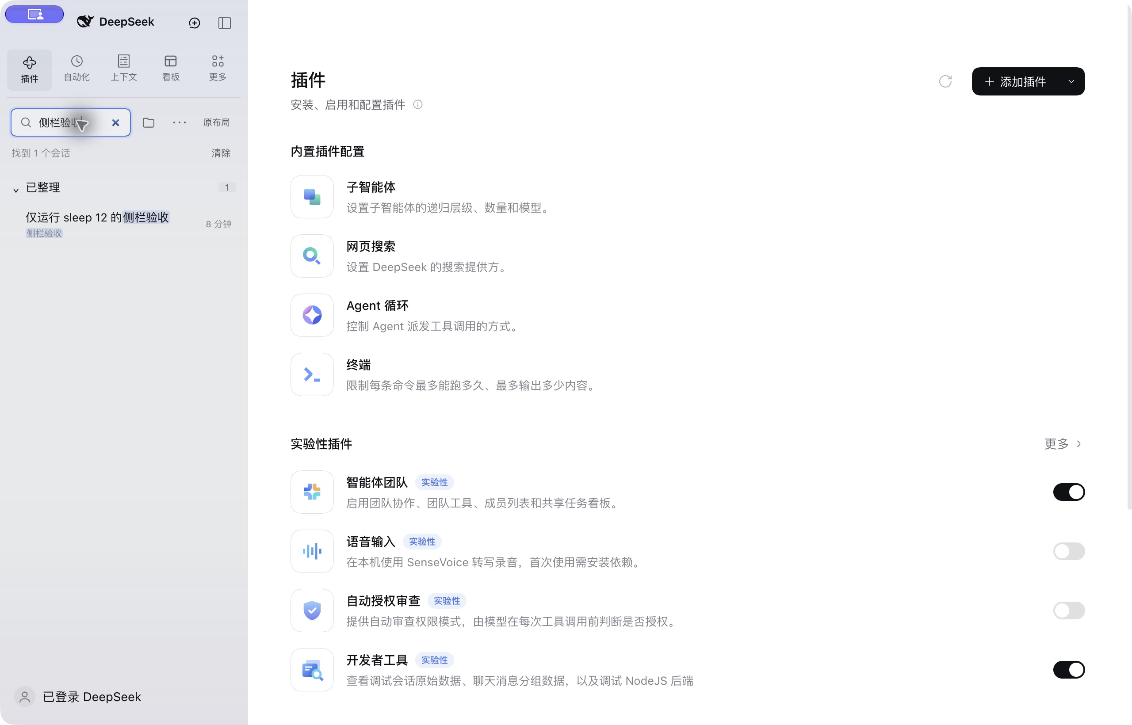Open conversation 仅运行 sleep 12 的侧栏验收

pyautogui.click(x=123, y=224)
